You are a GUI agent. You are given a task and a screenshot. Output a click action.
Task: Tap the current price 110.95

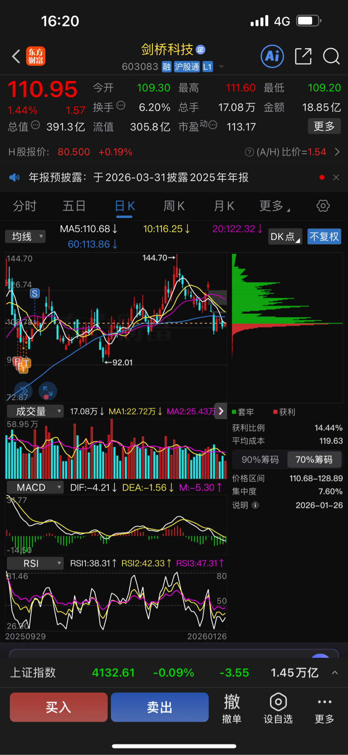pyautogui.click(x=43, y=89)
